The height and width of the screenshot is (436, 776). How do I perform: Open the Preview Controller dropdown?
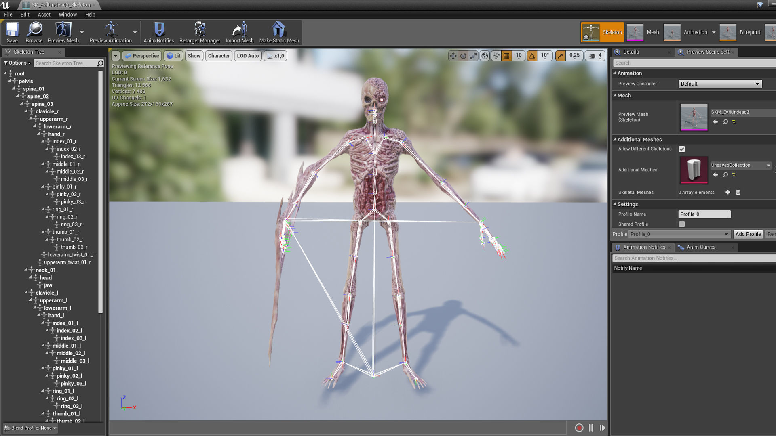720,84
